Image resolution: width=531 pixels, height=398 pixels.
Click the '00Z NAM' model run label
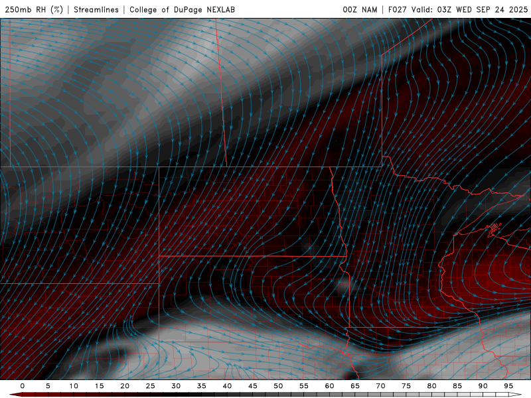click(x=360, y=9)
